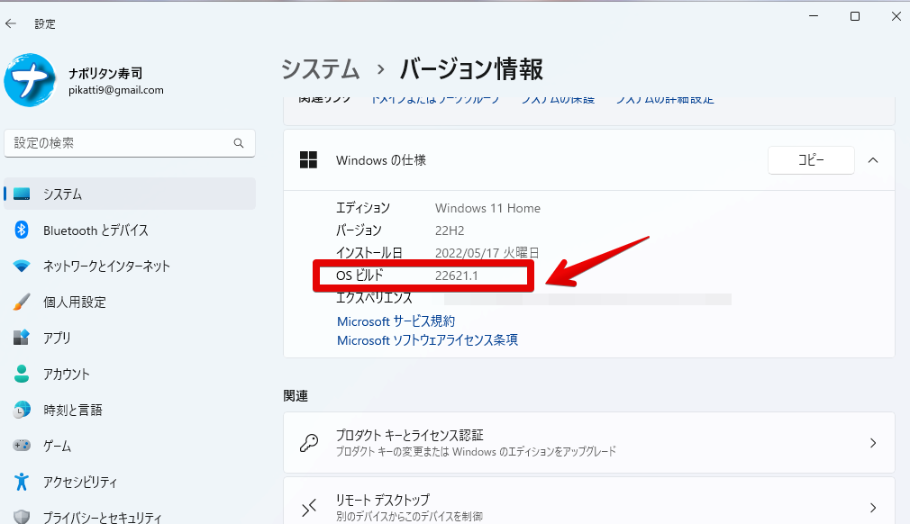The image size is (910, 524).
Task: Click the search magnifier icon
Action: coord(239,143)
